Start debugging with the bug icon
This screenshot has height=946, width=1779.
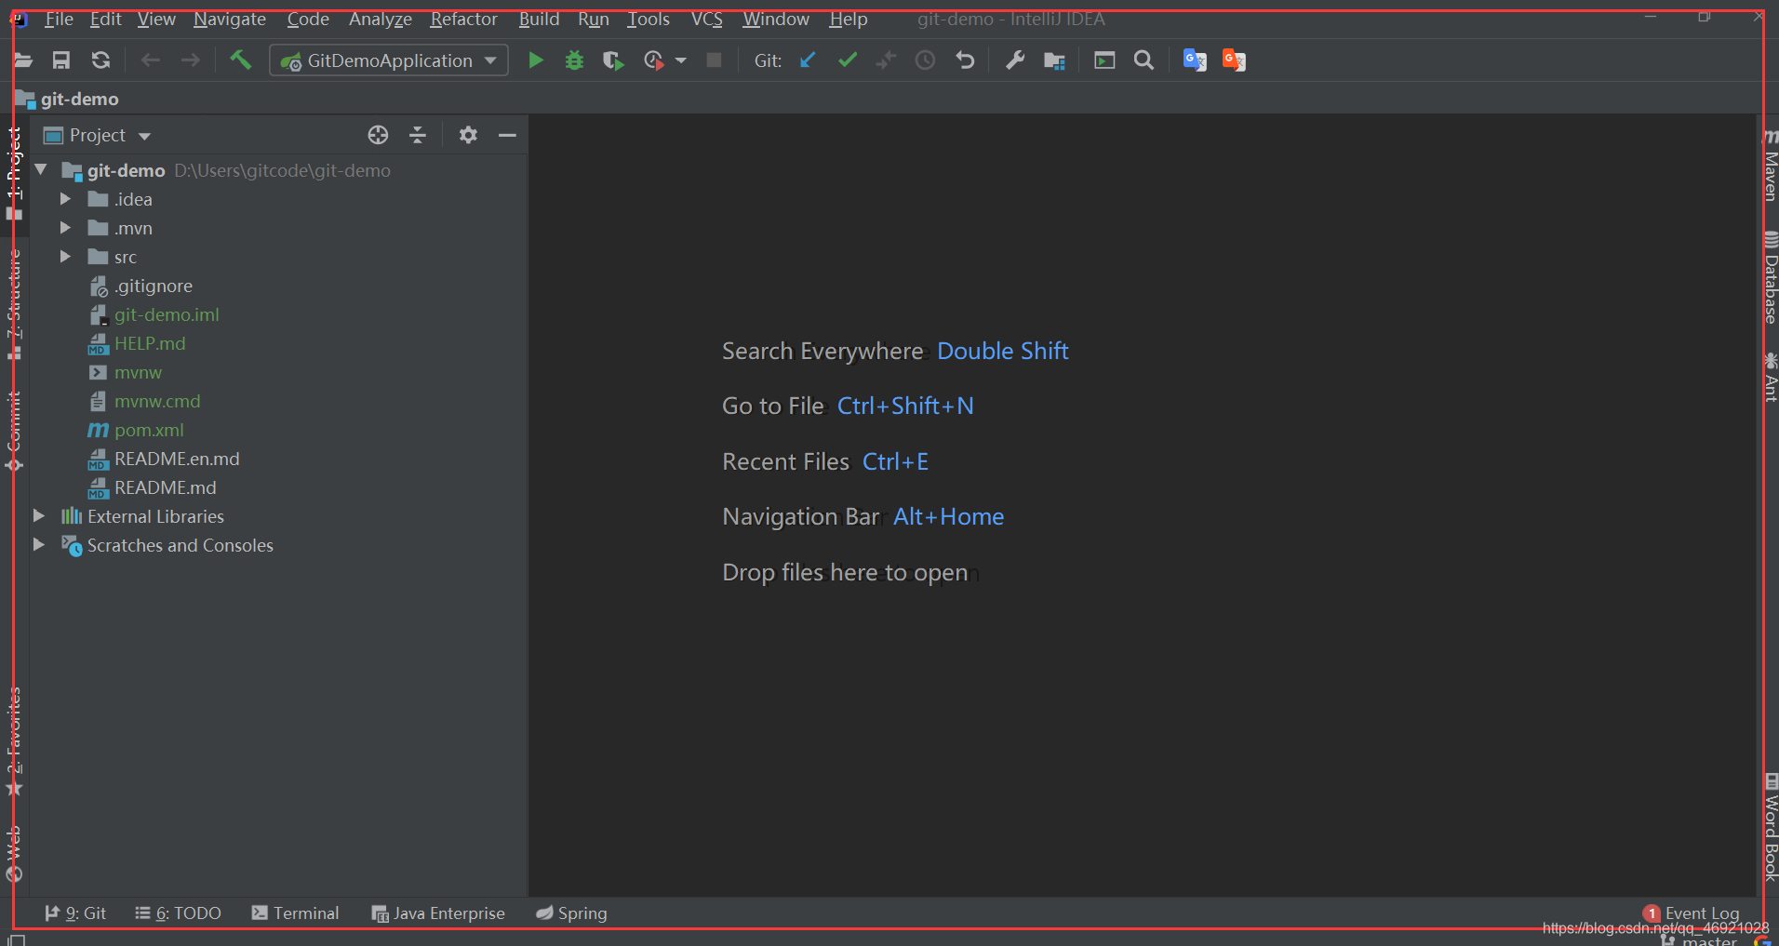pyautogui.click(x=574, y=60)
